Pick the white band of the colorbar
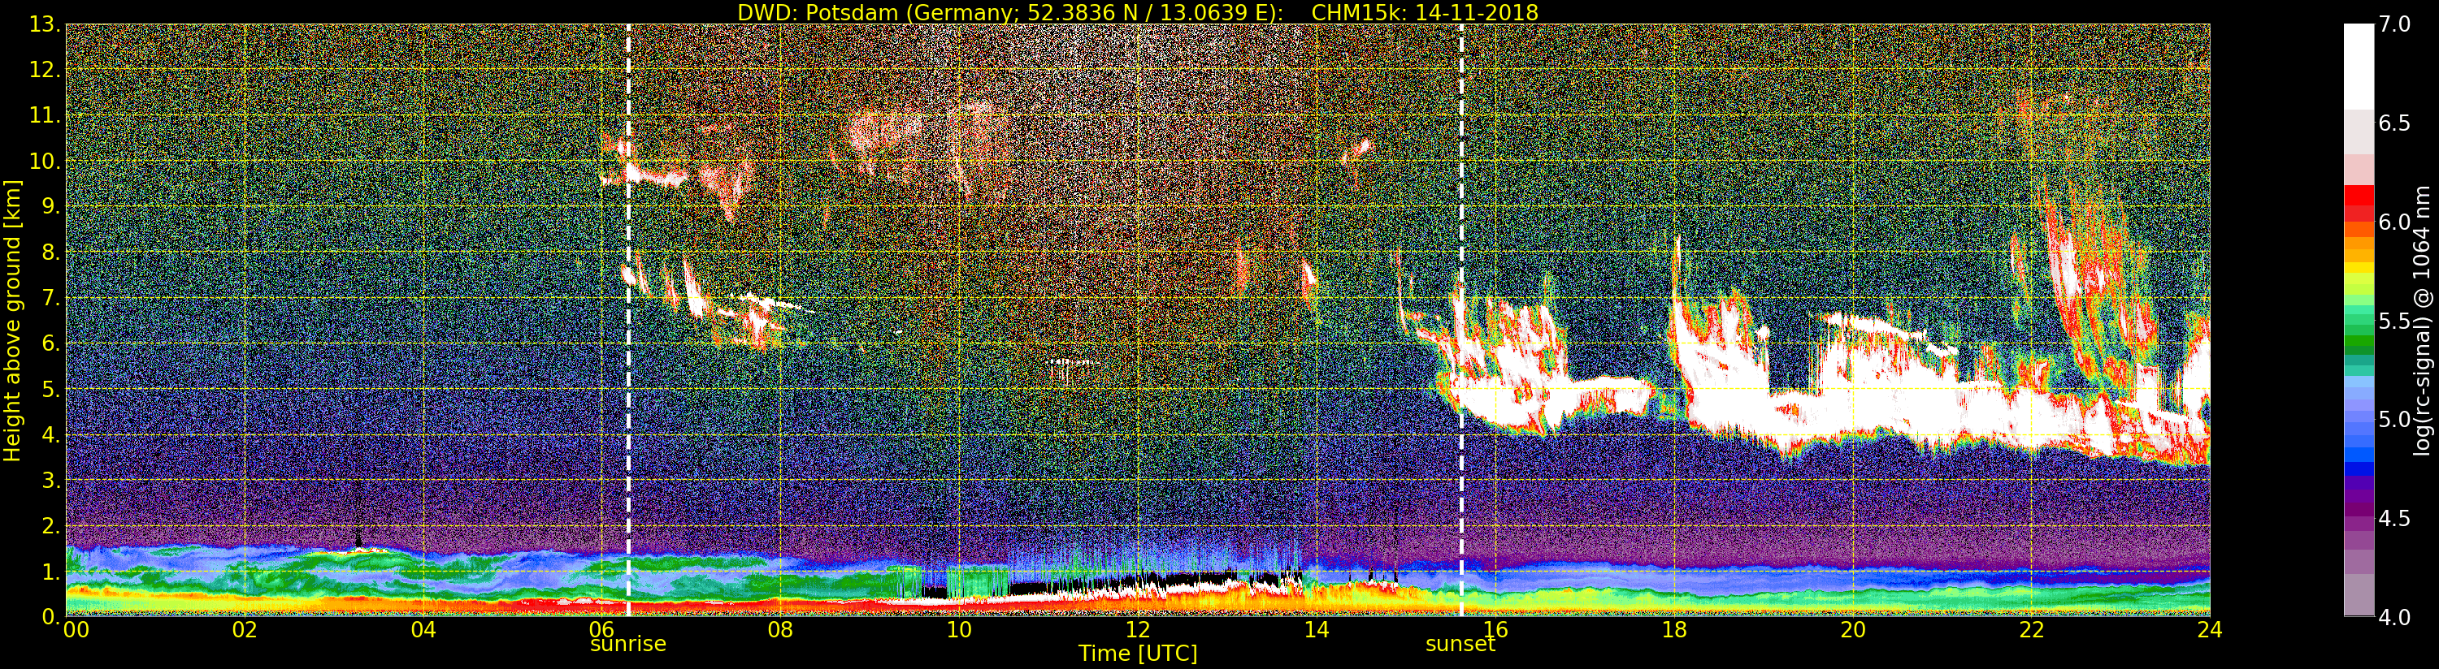 click(x=2359, y=67)
